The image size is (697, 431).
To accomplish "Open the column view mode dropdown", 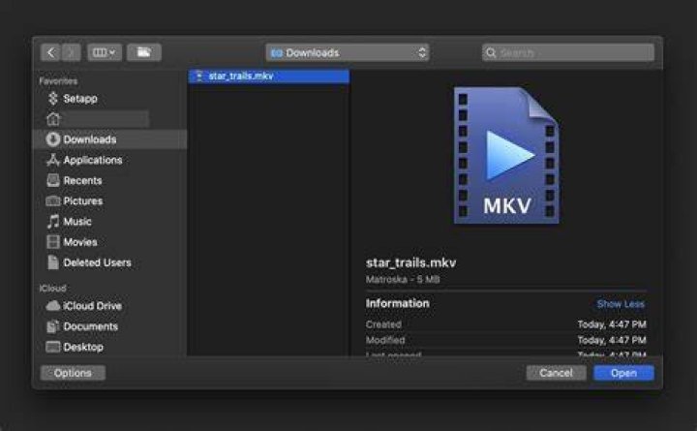I will click(x=104, y=52).
